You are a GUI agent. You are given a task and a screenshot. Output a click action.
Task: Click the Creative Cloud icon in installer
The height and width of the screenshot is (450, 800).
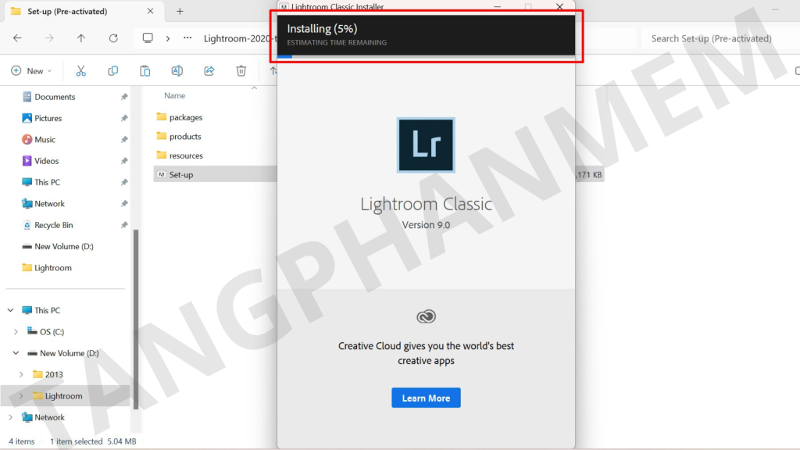pyautogui.click(x=426, y=317)
